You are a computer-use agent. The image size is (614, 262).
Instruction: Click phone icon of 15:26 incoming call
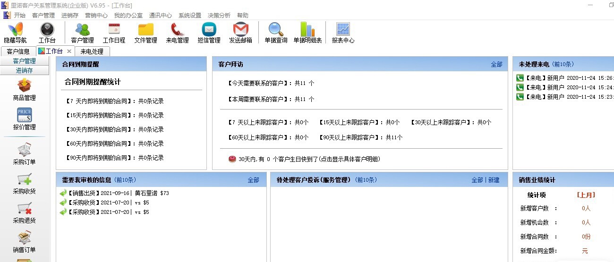click(x=520, y=78)
